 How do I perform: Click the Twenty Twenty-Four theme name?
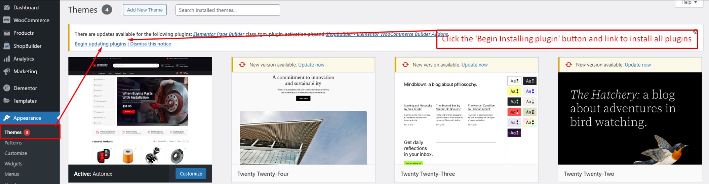pos(263,174)
